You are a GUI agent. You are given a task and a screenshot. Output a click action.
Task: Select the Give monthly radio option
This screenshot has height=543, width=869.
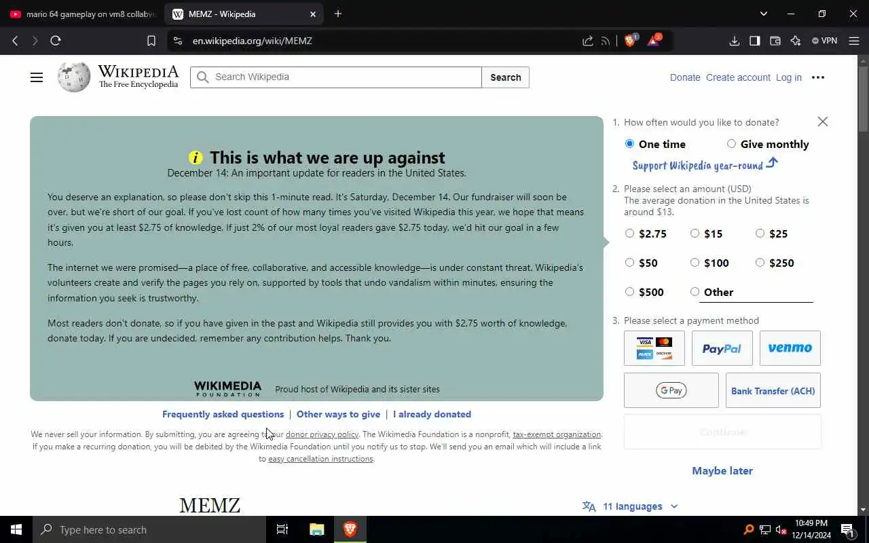pos(731,144)
